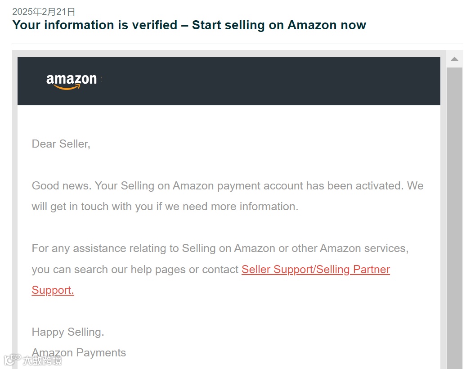Click the "Dear Seller," greeting

61,144
